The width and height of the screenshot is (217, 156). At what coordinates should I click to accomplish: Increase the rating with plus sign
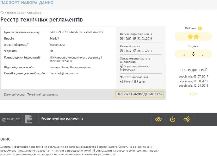pyautogui.click(x=184, y=55)
